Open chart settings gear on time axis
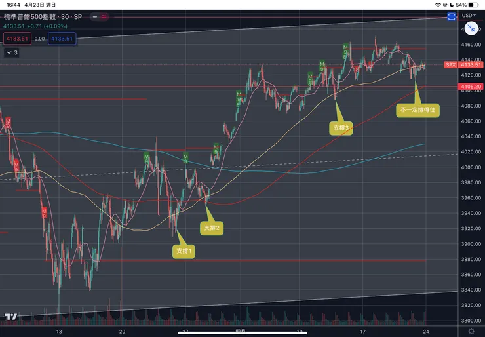The height and width of the screenshot is (337, 485). click(471, 332)
